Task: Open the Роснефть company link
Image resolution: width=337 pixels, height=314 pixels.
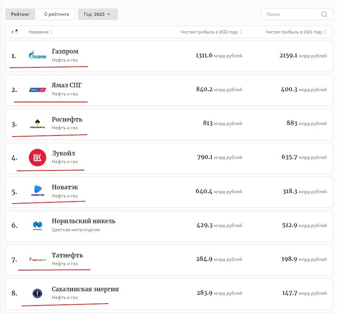Action: (67, 119)
